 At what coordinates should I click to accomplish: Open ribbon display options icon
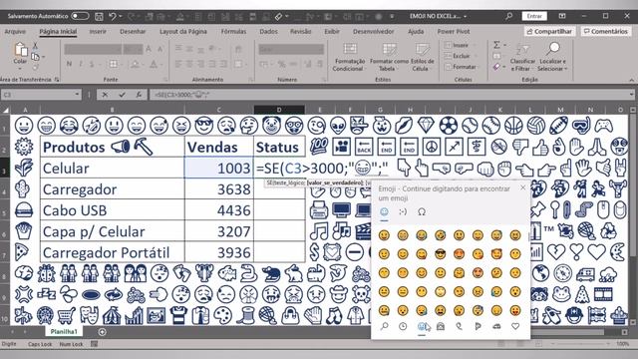coord(562,16)
